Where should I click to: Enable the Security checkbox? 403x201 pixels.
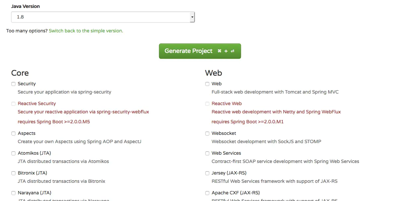(14, 84)
